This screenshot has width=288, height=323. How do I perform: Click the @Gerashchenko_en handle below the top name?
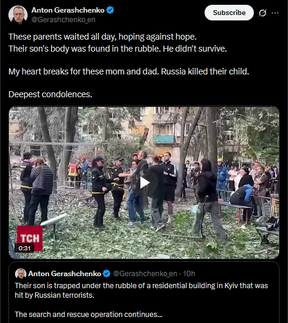[63, 20]
